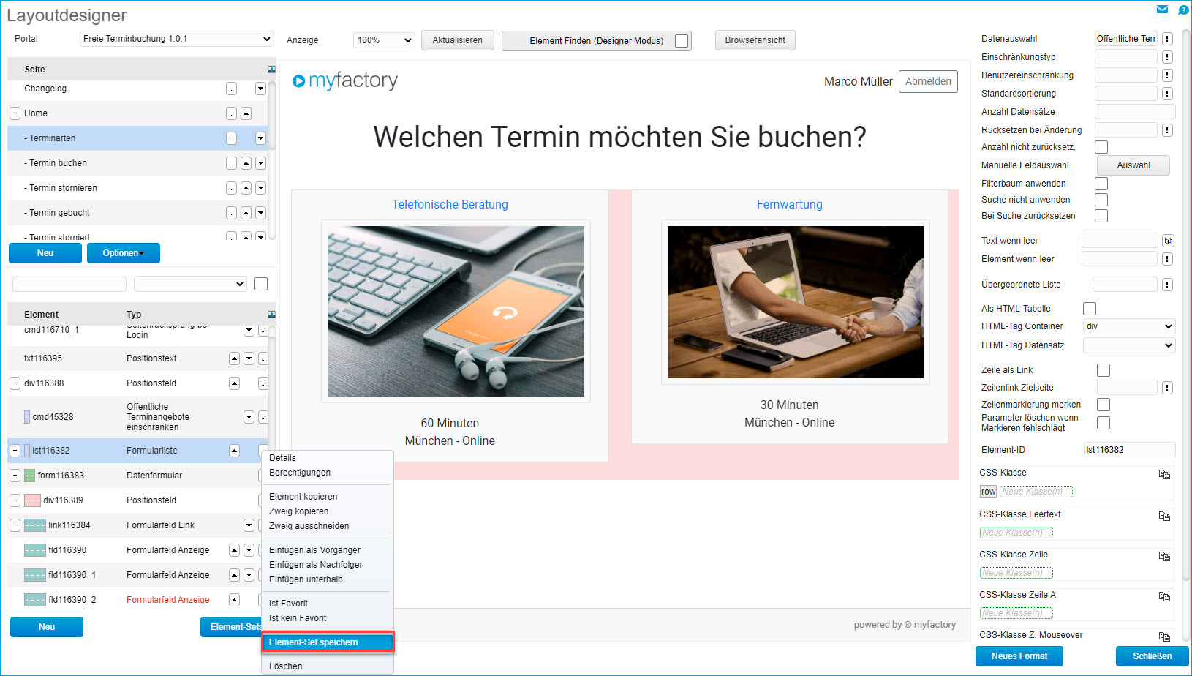Click green color swatch of form116383
The height and width of the screenshot is (676, 1192).
(x=29, y=476)
